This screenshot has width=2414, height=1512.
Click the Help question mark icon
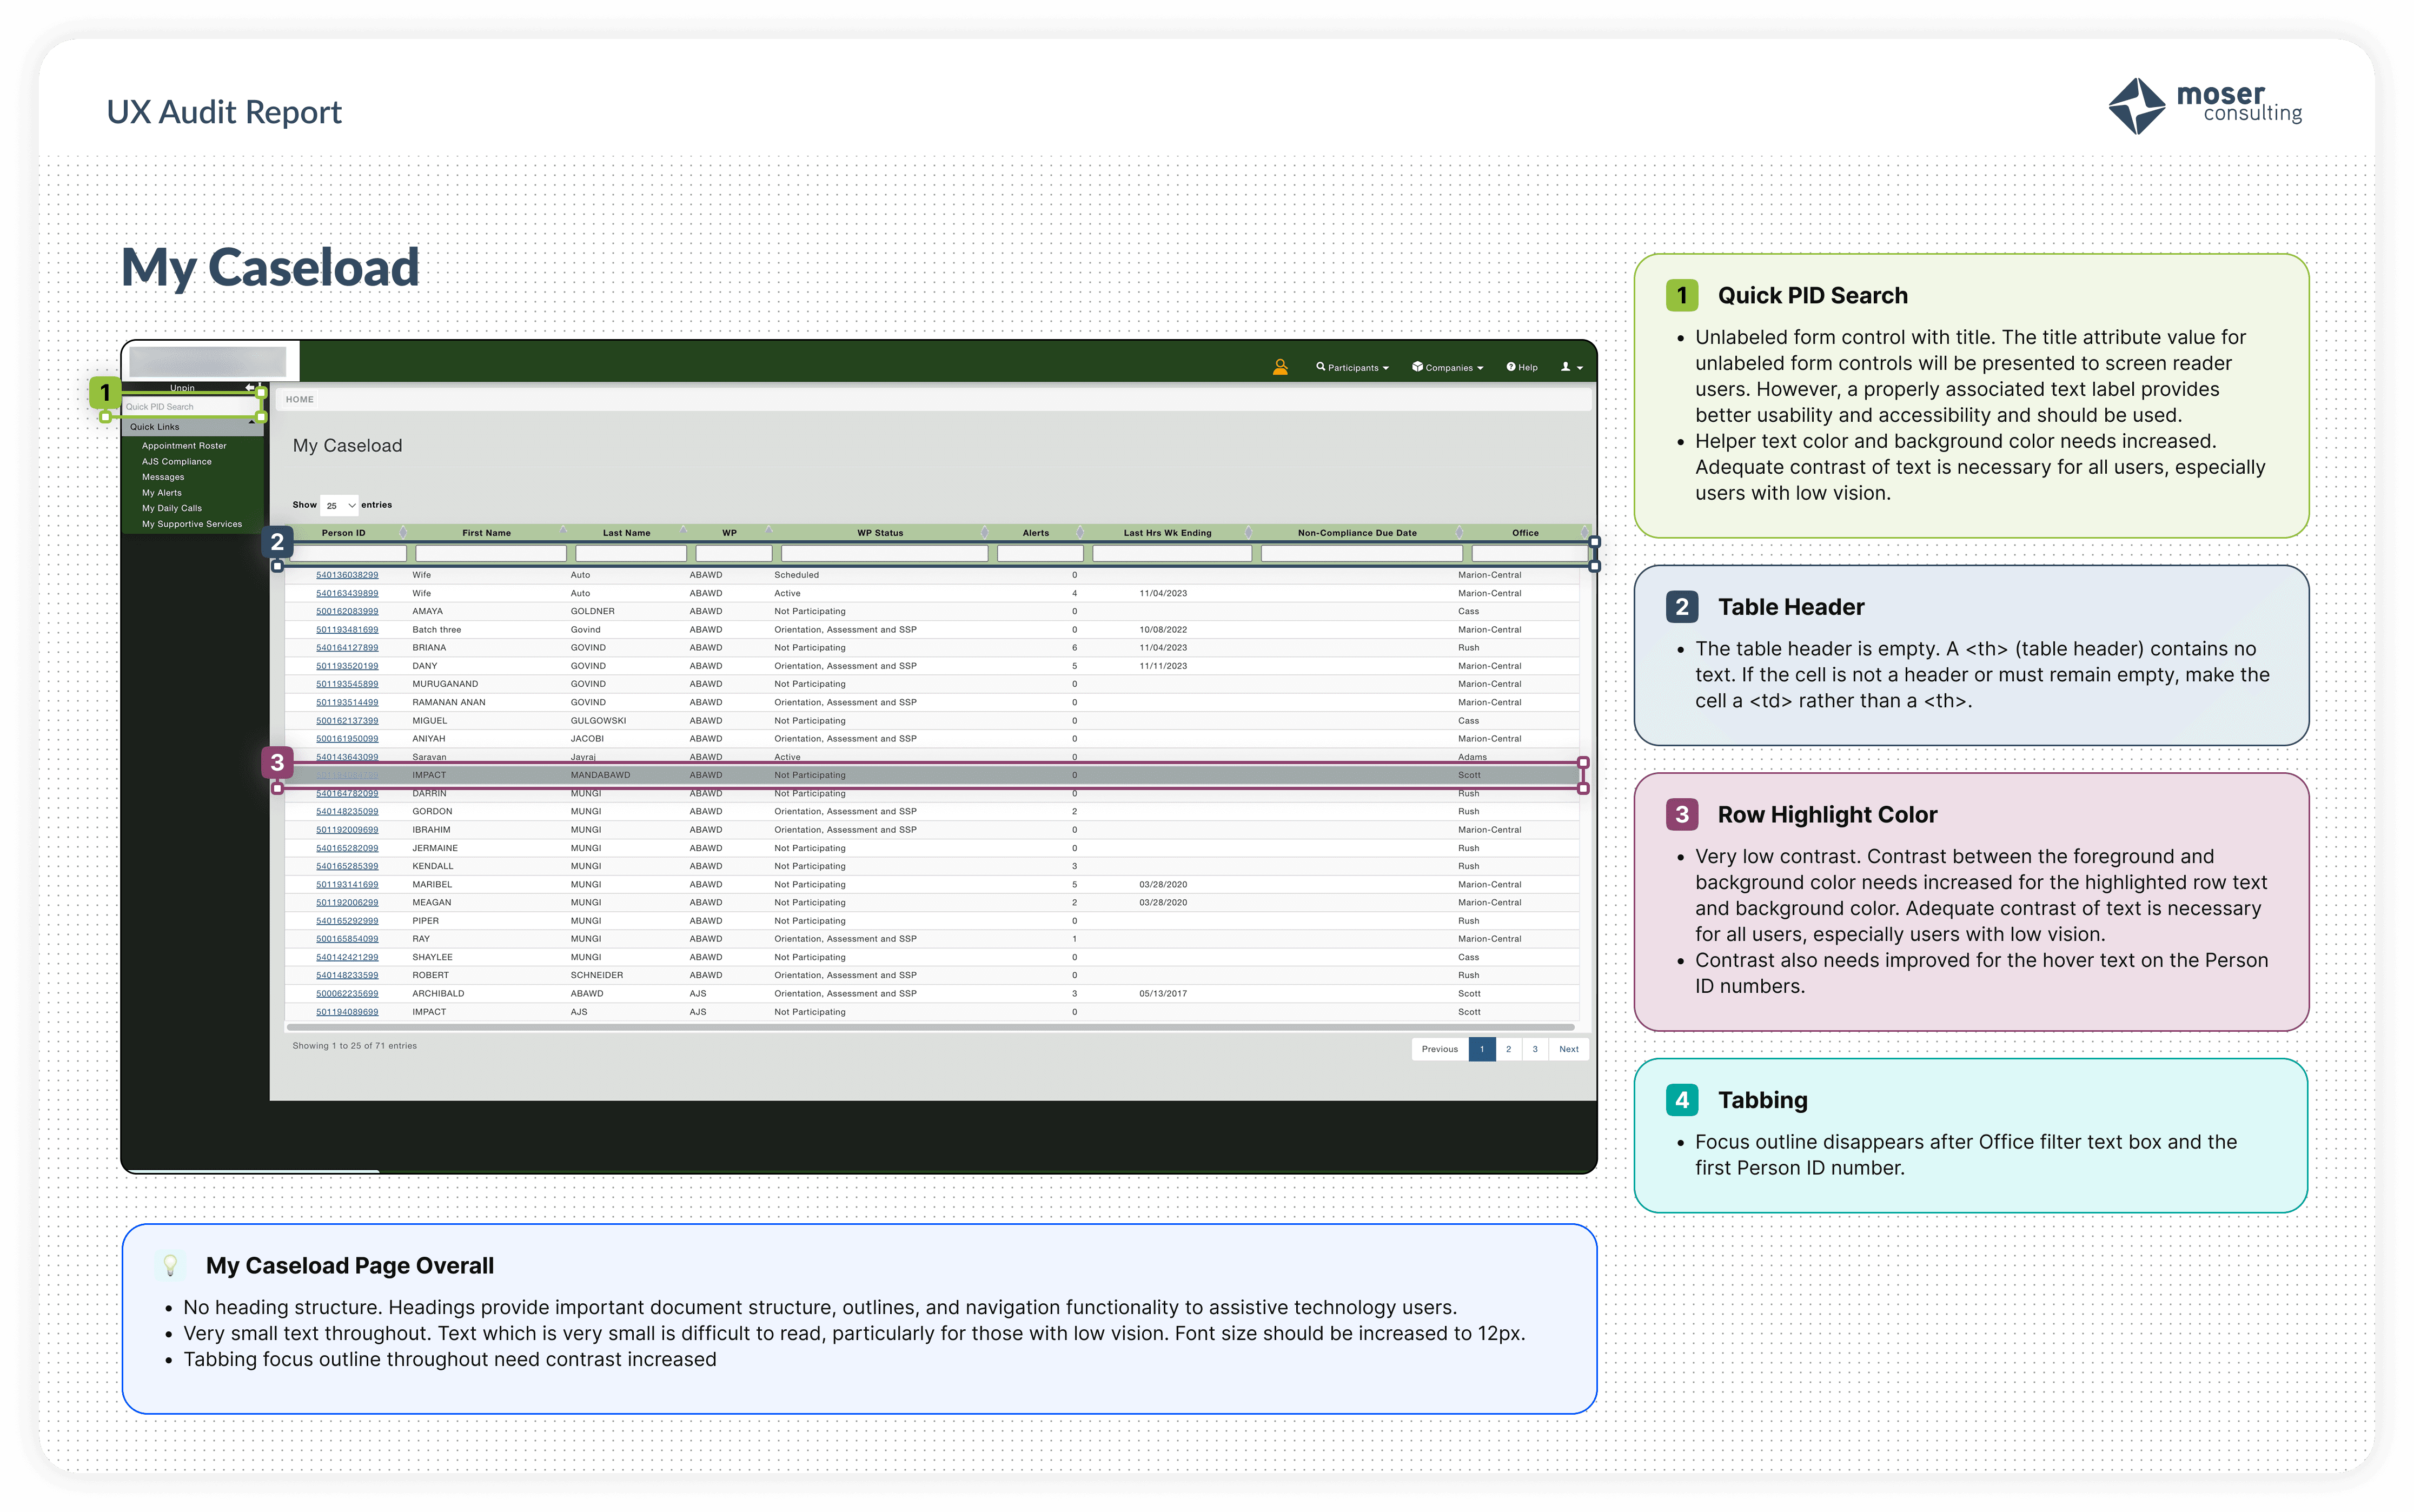1511,367
